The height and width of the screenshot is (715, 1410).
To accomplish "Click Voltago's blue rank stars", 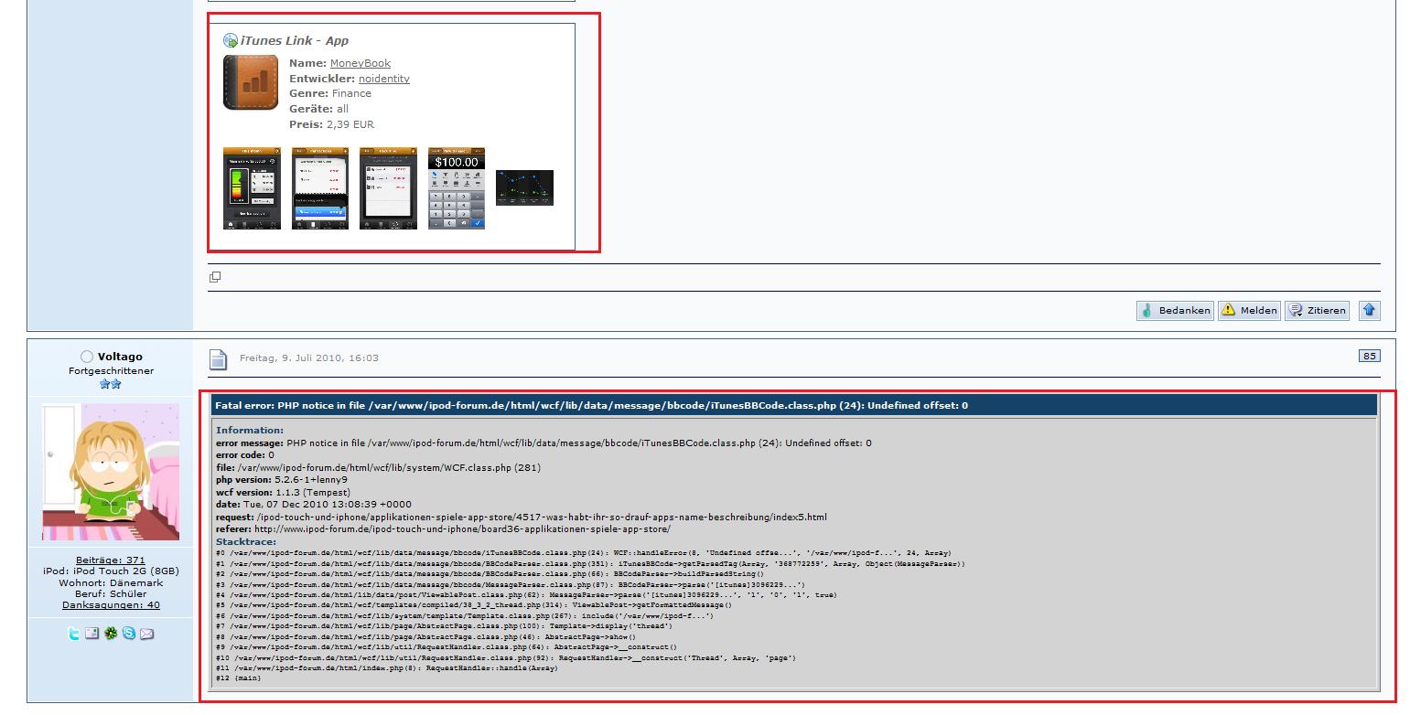I will click(111, 385).
